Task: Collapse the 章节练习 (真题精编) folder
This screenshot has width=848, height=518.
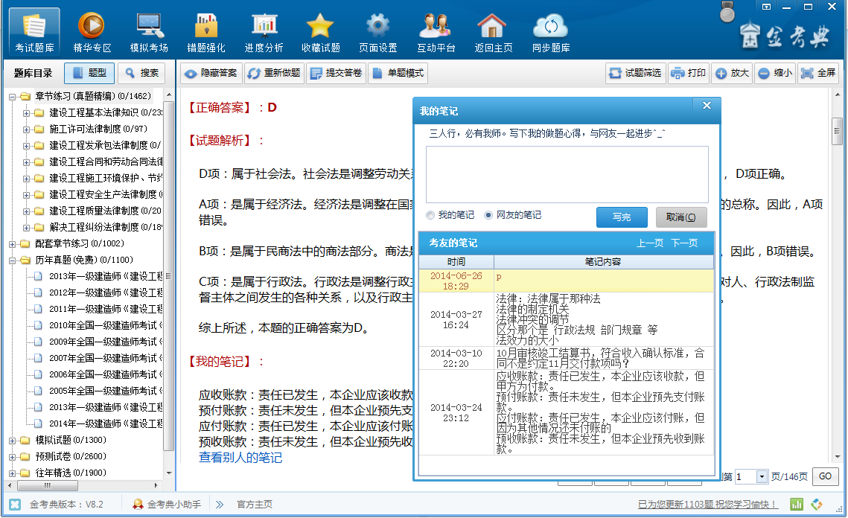Action: 12,97
